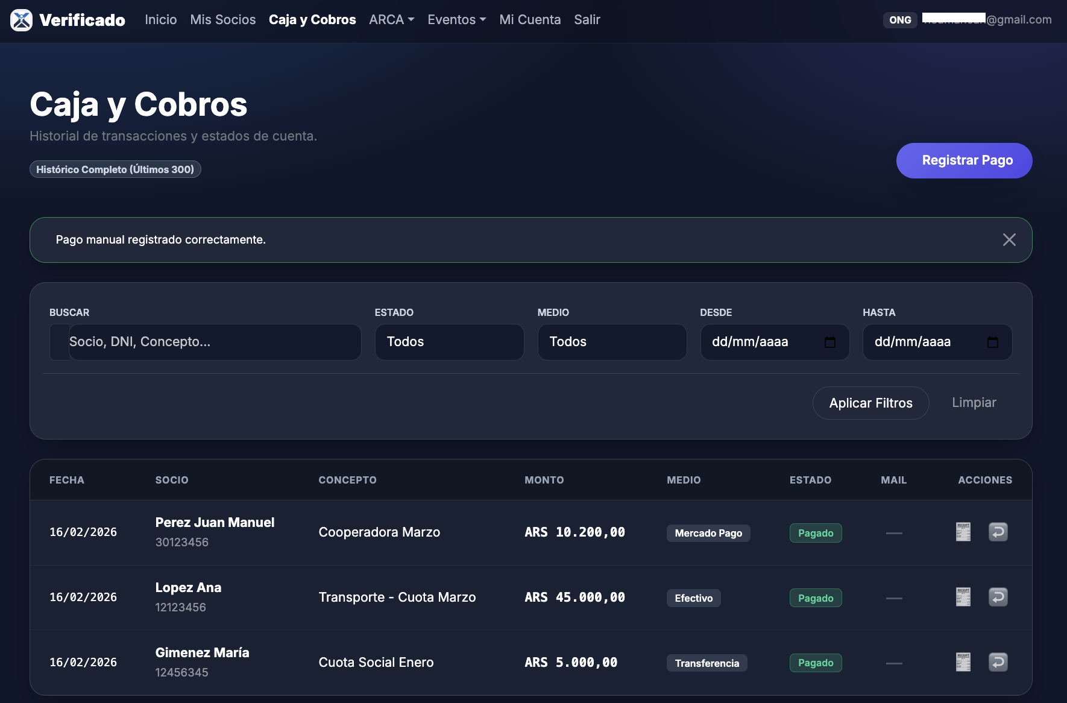This screenshot has width=1067, height=703.
Task: Open receipt for Gimenez María payment
Action: [x=963, y=662]
